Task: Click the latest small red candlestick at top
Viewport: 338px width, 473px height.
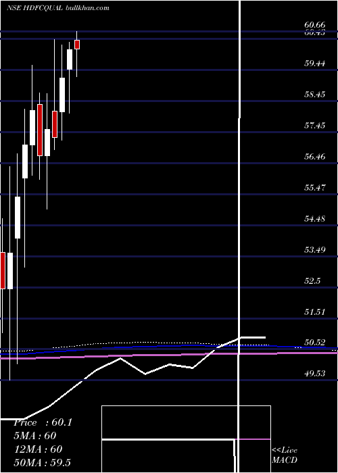Action: [77, 45]
